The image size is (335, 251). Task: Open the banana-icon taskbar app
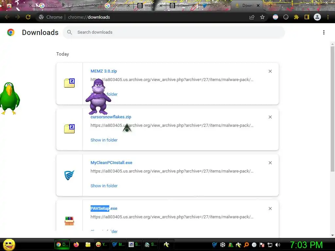(x=167, y=244)
